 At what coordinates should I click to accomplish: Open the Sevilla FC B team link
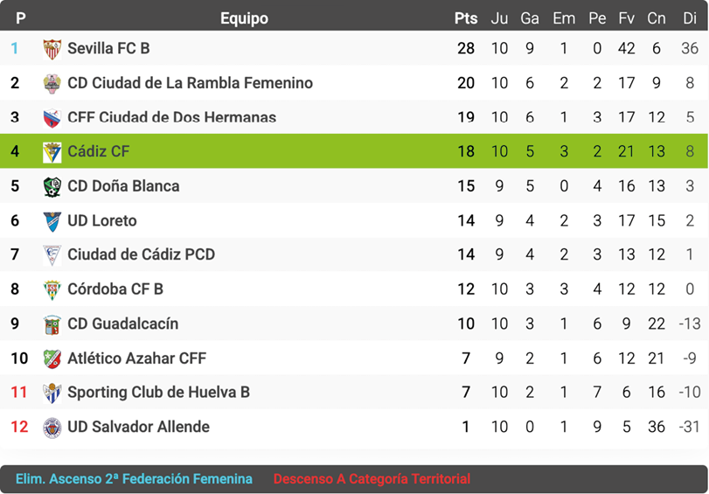pyautogui.click(x=108, y=49)
